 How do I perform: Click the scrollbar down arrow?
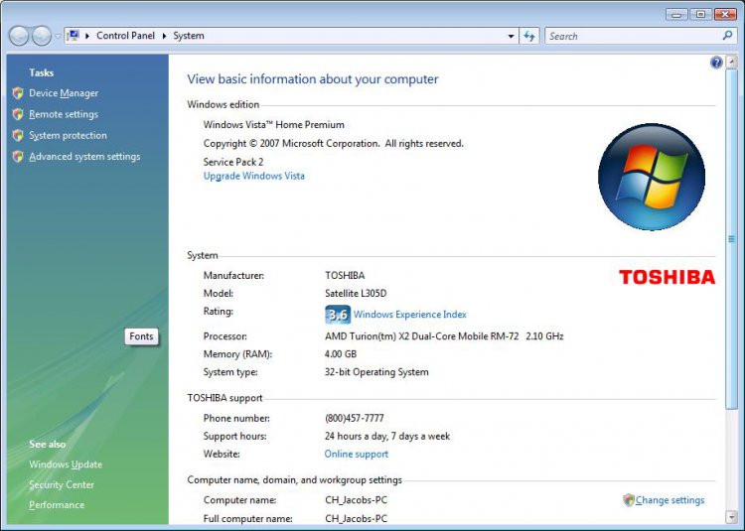click(731, 517)
